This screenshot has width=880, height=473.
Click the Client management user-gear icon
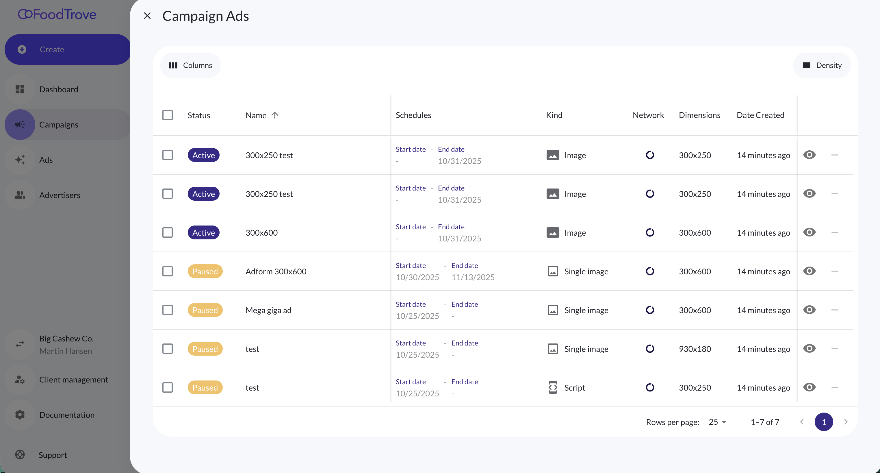click(20, 379)
